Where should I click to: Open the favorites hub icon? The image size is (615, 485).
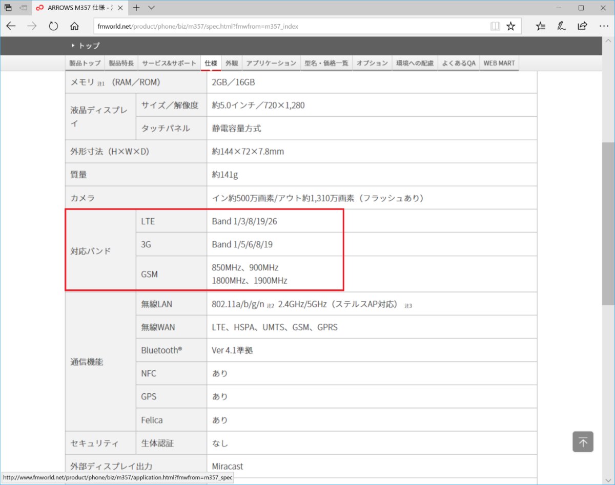click(x=541, y=26)
